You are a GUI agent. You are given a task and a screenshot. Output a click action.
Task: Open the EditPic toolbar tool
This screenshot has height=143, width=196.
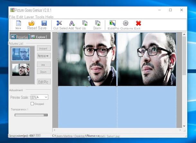tap(113, 23)
